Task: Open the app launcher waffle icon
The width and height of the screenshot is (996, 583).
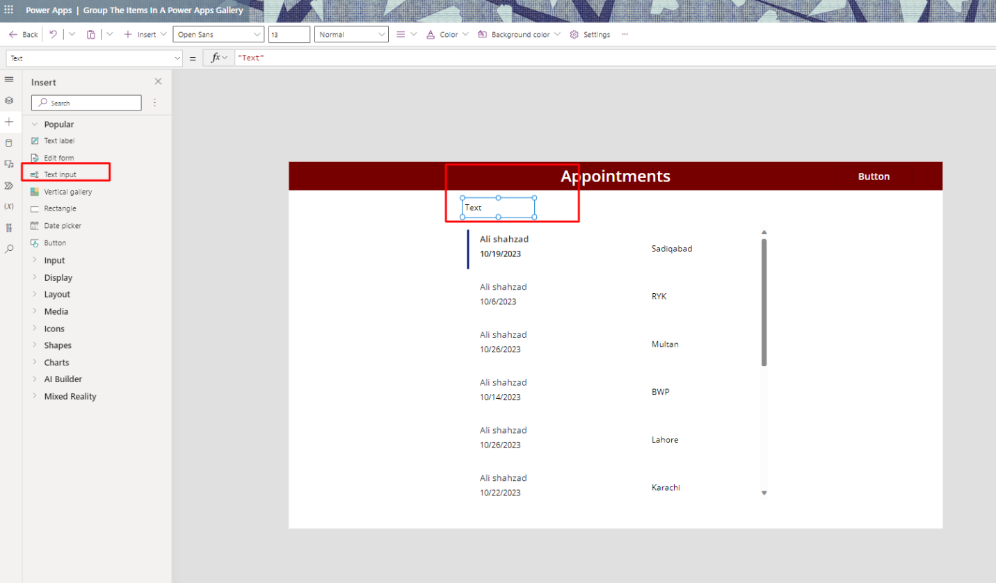Action: (9, 10)
